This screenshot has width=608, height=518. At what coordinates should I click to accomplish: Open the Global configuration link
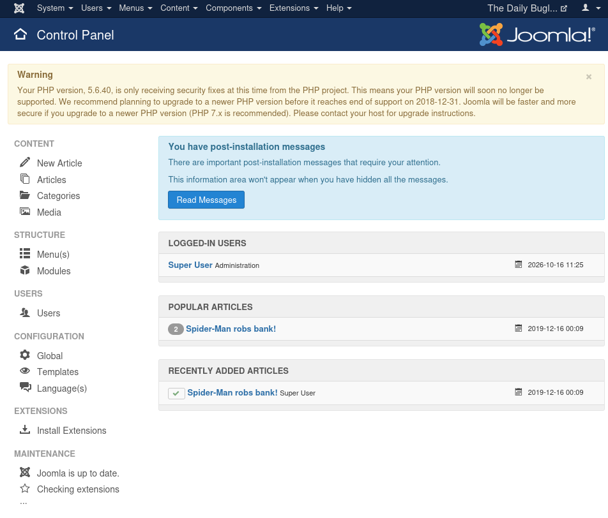click(x=50, y=356)
